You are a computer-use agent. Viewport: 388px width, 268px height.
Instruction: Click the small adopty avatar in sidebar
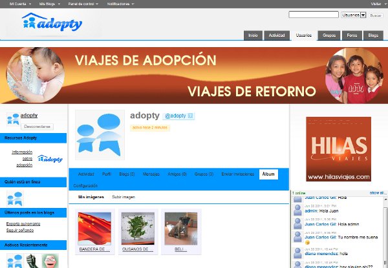click(12, 119)
